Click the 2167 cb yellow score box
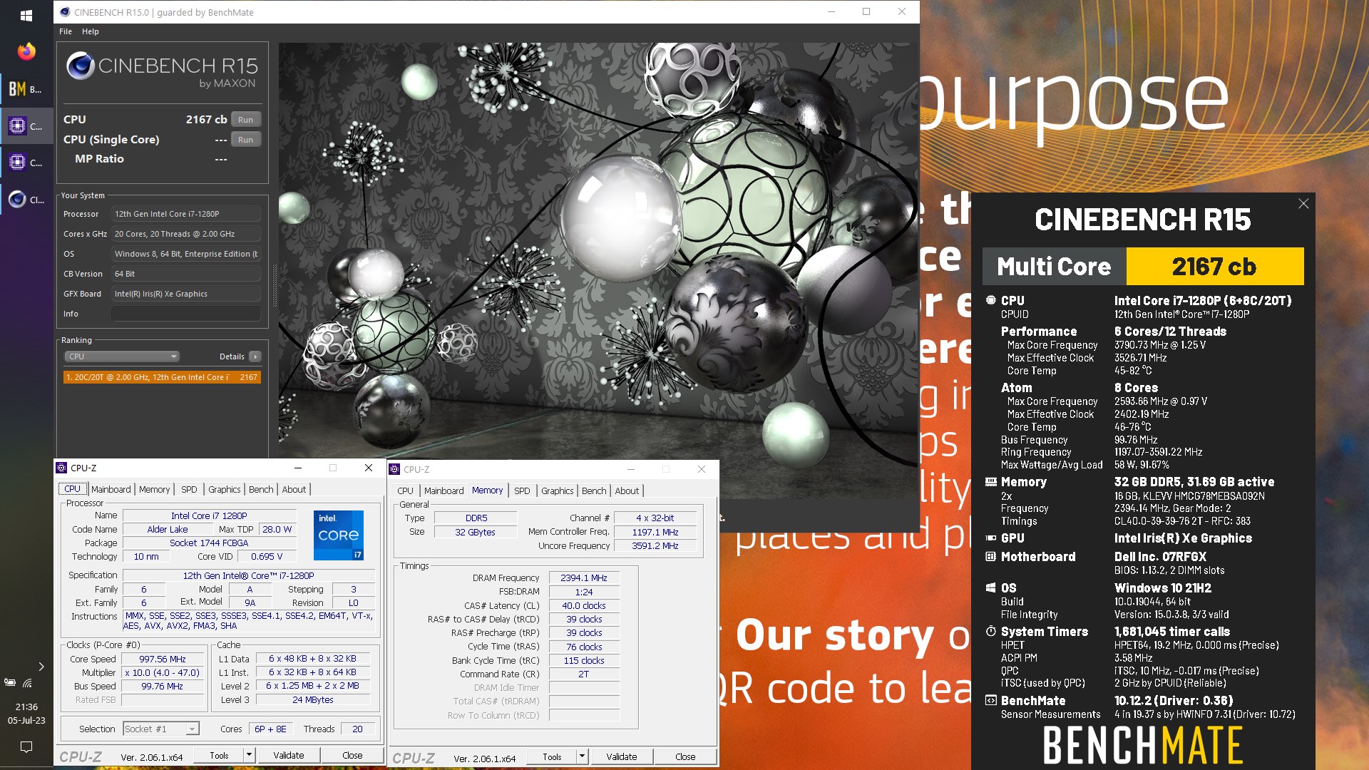This screenshot has width=1369, height=770. 1214,267
